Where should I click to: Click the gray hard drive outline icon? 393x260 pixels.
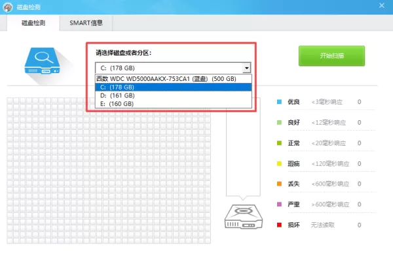click(244, 217)
